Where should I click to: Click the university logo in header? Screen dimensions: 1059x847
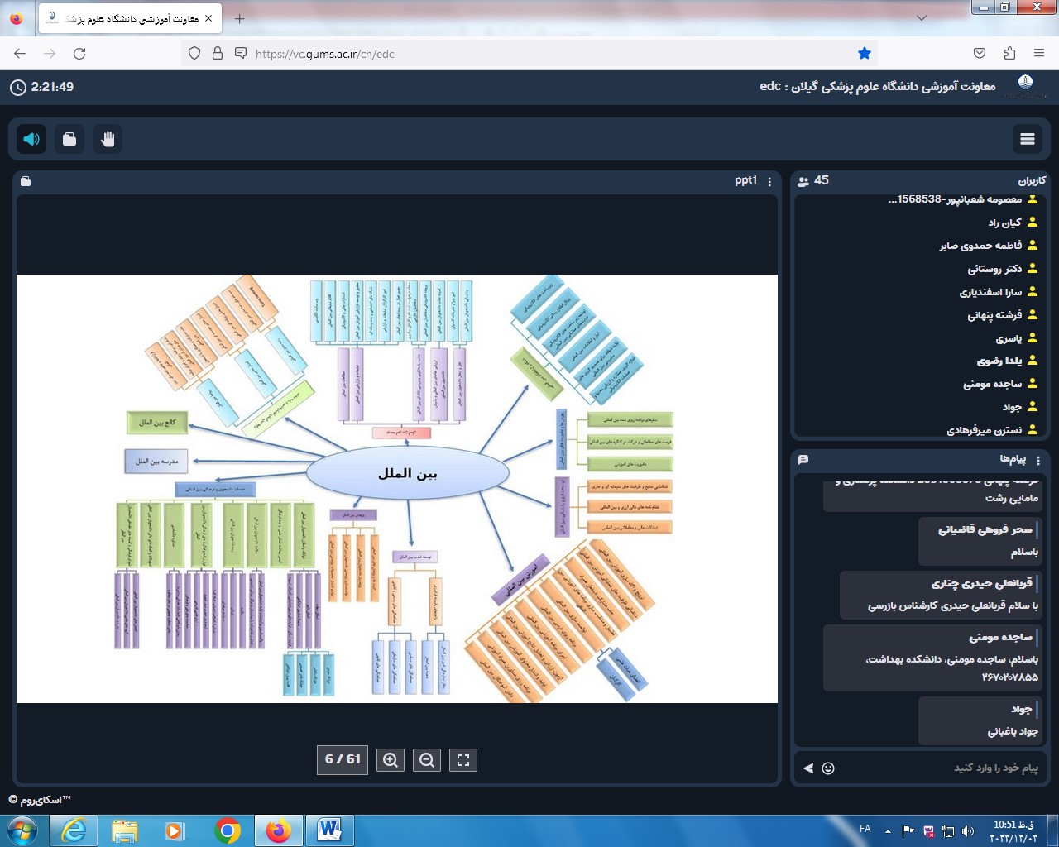point(1025,84)
